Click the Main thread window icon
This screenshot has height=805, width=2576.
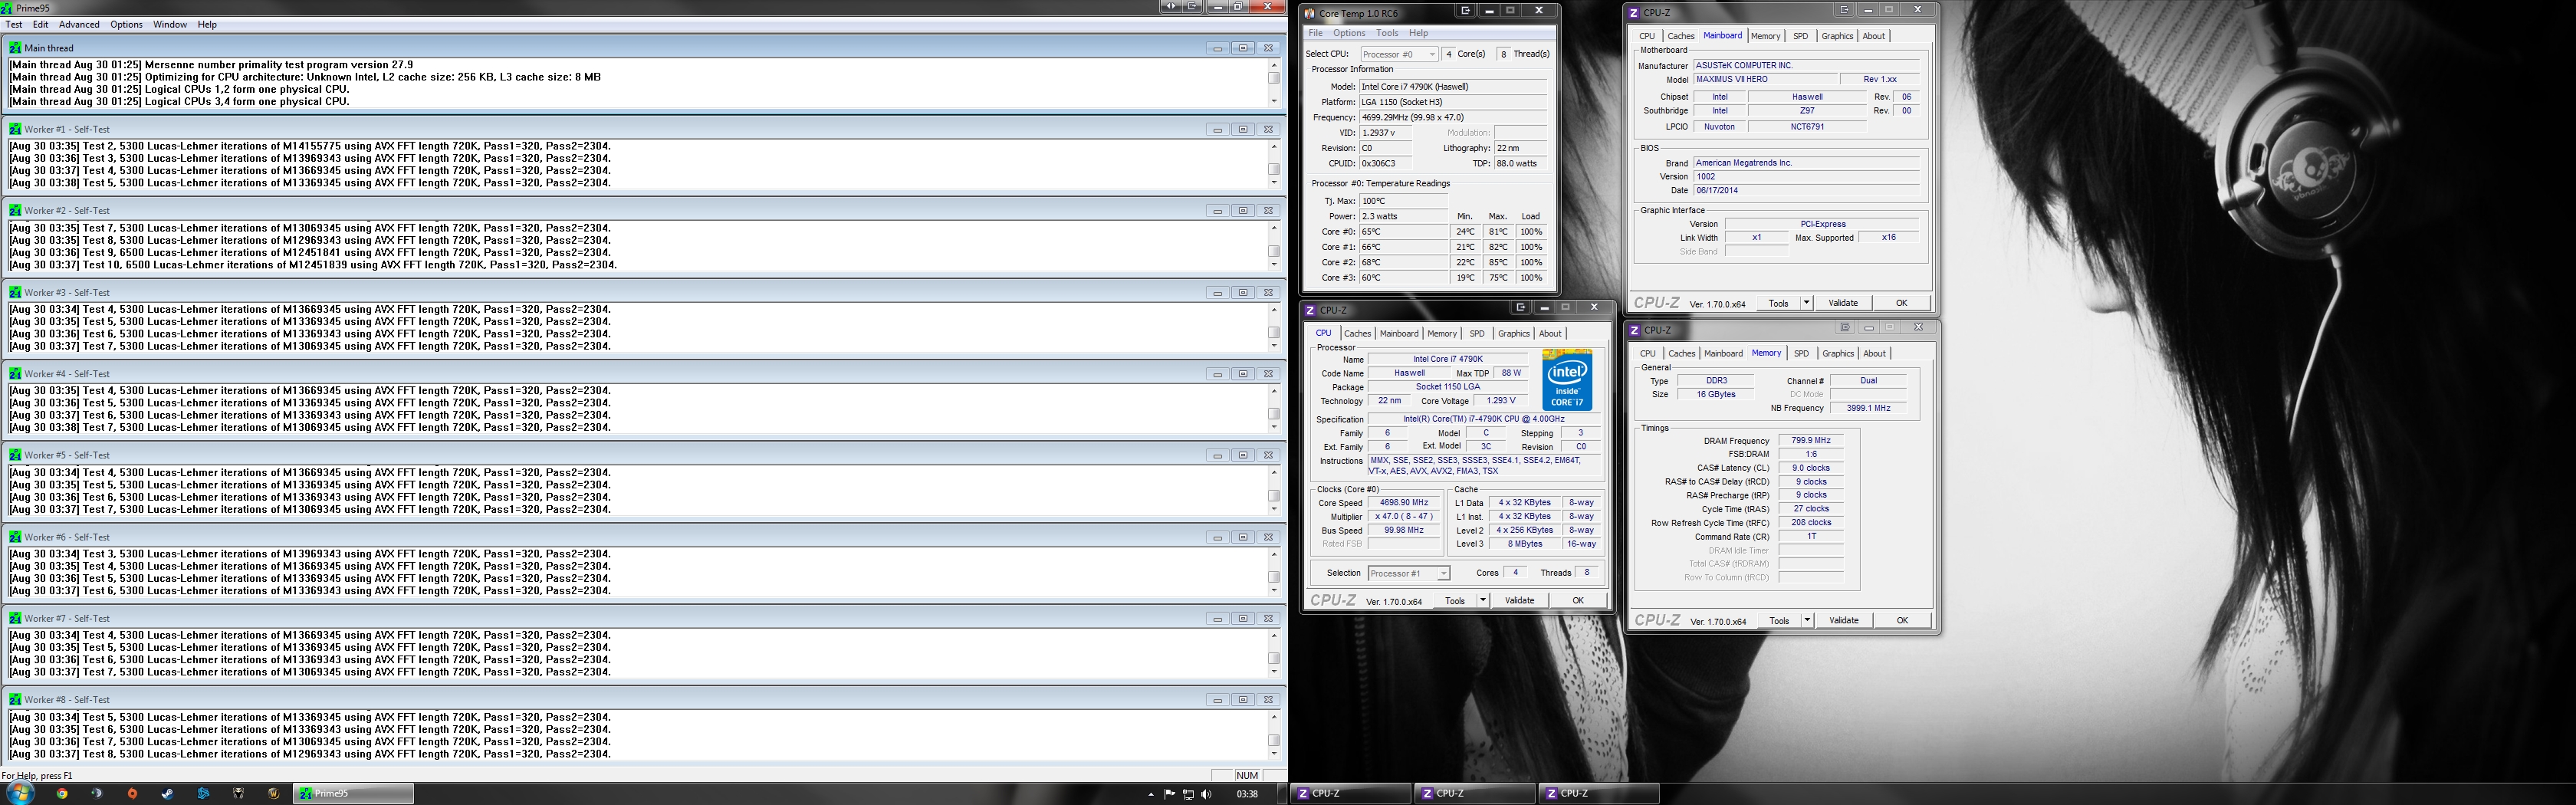click(15, 47)
